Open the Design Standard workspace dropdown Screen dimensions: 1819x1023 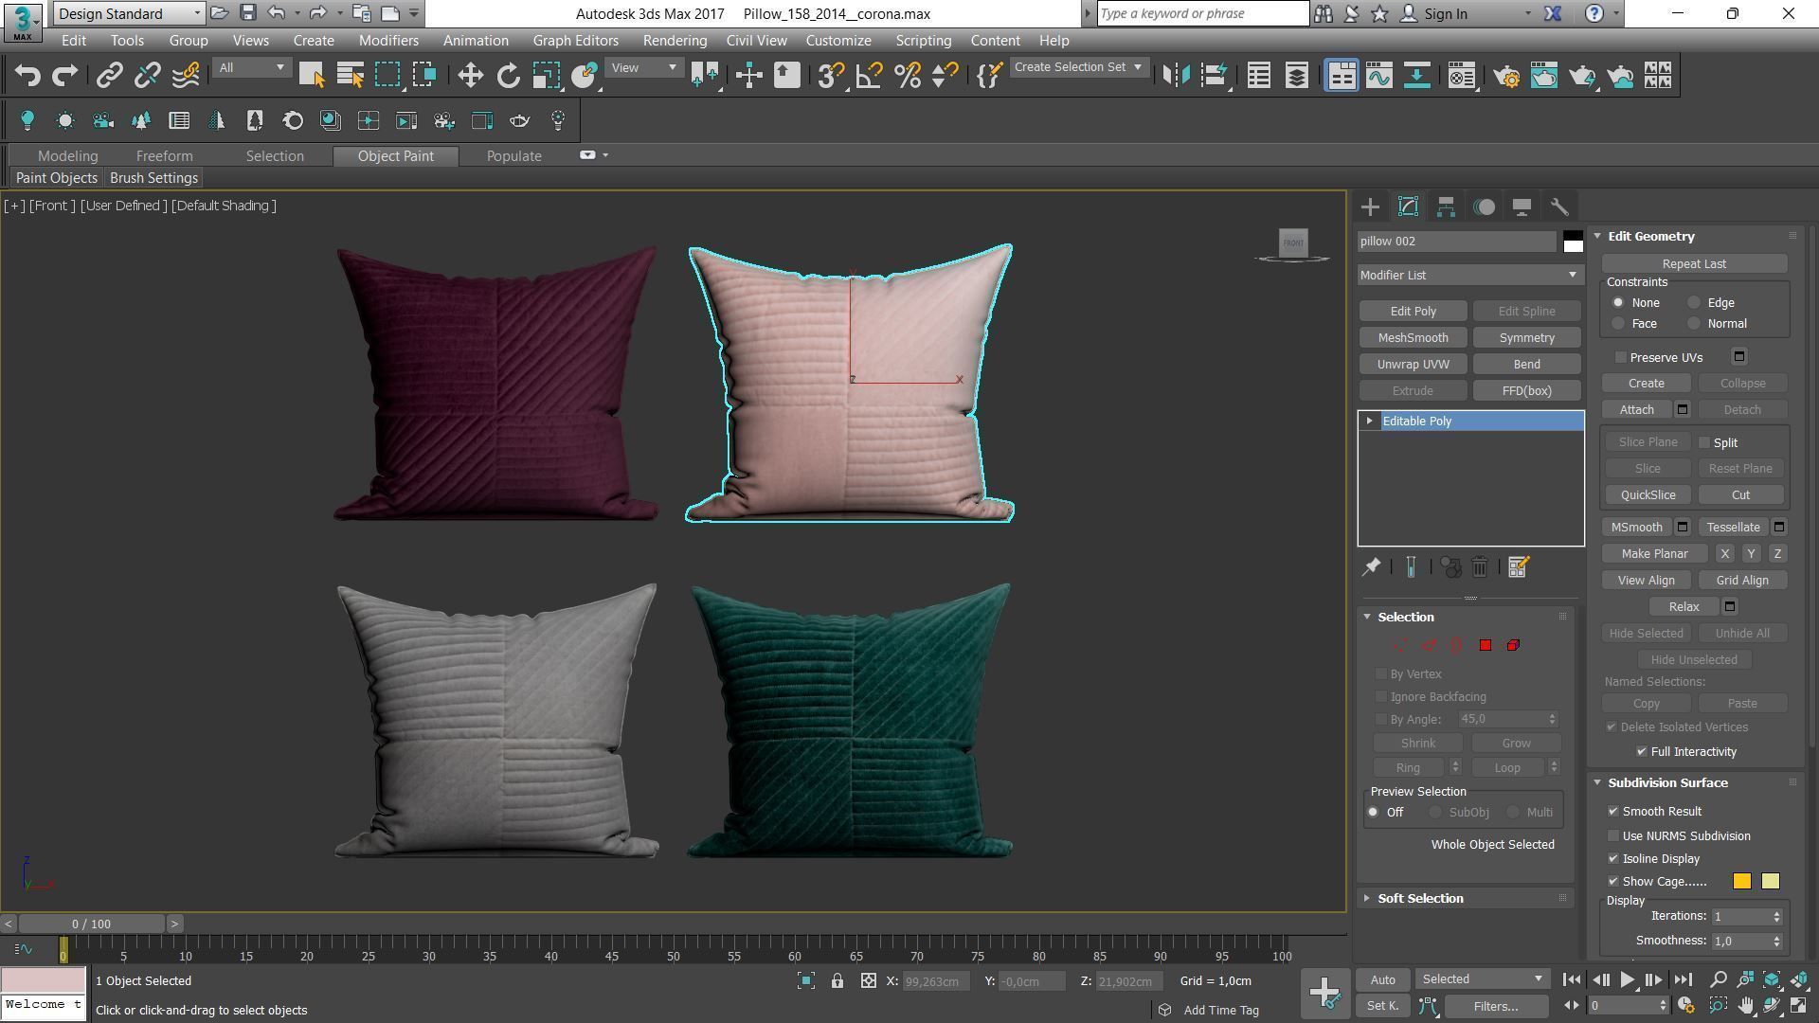tap(129, 13)
